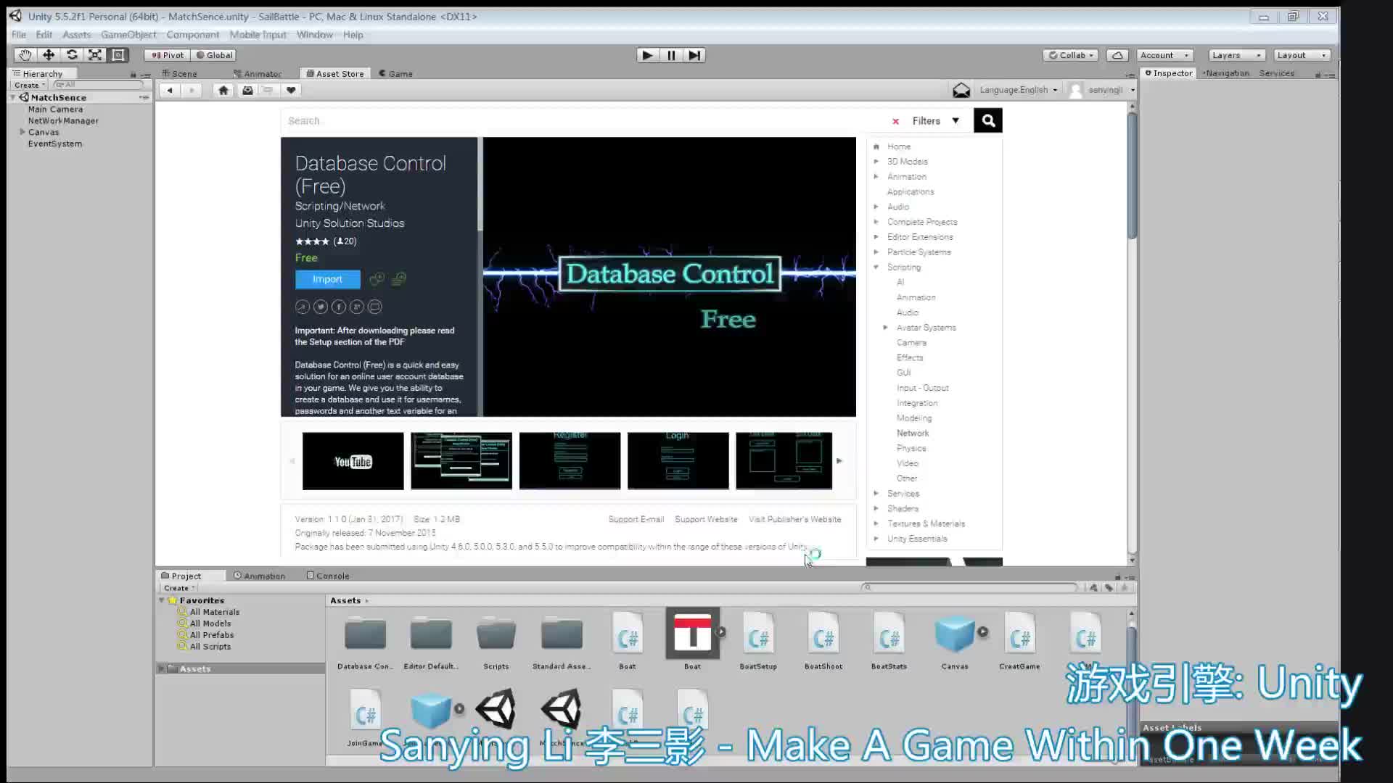Open the File menu
Viewport: 1393px width, 783px height.
[19, 35]
